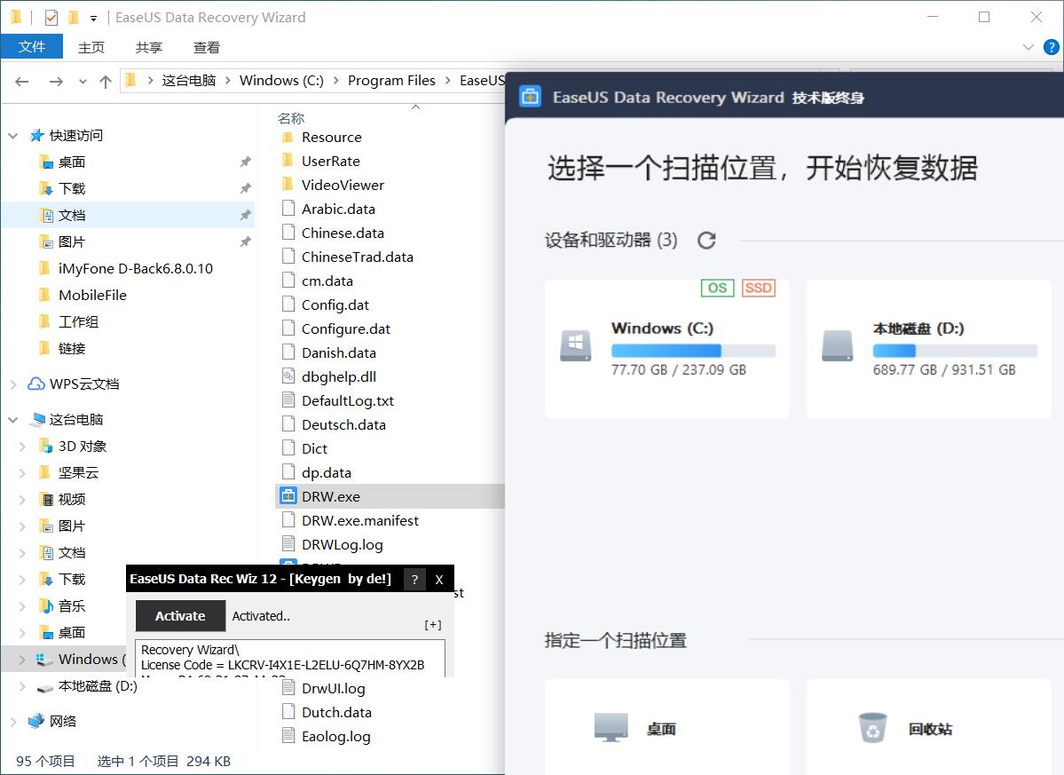Click the 网络 network icon
Viewport: 1064px width, 775px height.
point(36,721)
